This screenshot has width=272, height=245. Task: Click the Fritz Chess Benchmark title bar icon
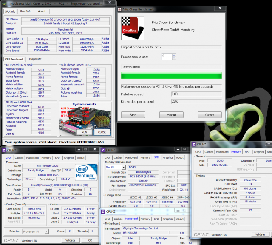click(119, 9)
